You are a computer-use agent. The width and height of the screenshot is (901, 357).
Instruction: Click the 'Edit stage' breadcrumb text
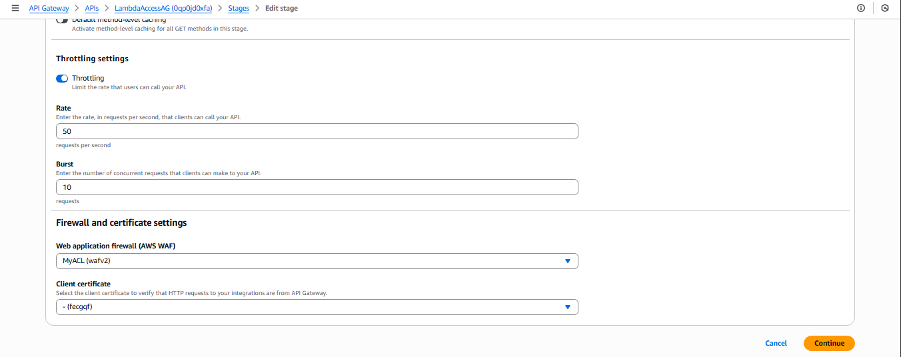tap(281, 9)
